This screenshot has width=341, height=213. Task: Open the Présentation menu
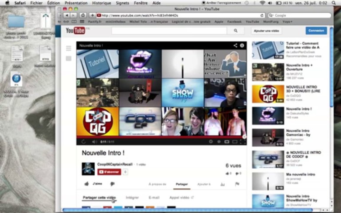[76, 3]
